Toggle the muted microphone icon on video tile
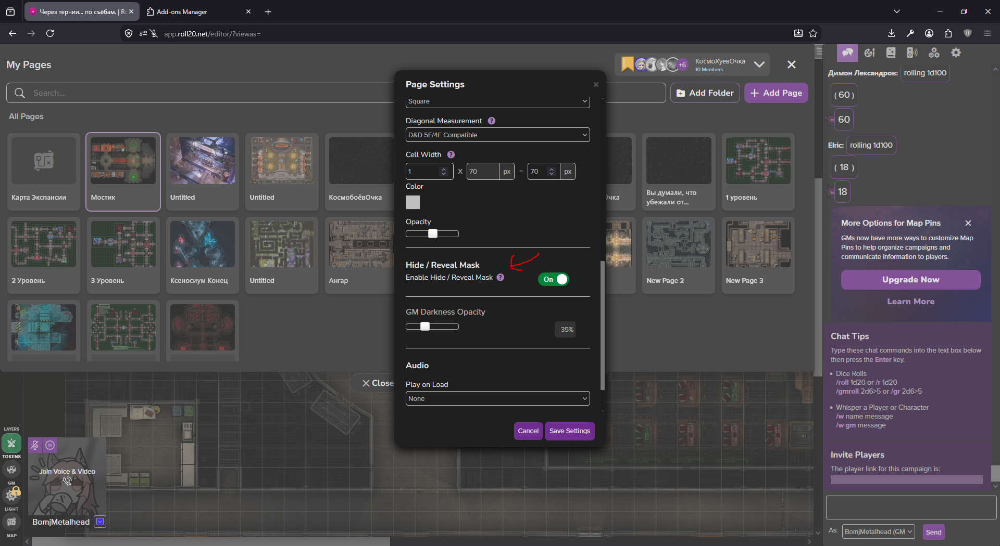1000x546 pixels. coord(35,445)
